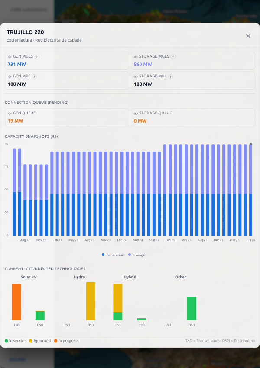
Task: Click the 731 MW GEN MGES value
Action: (17, 64)
